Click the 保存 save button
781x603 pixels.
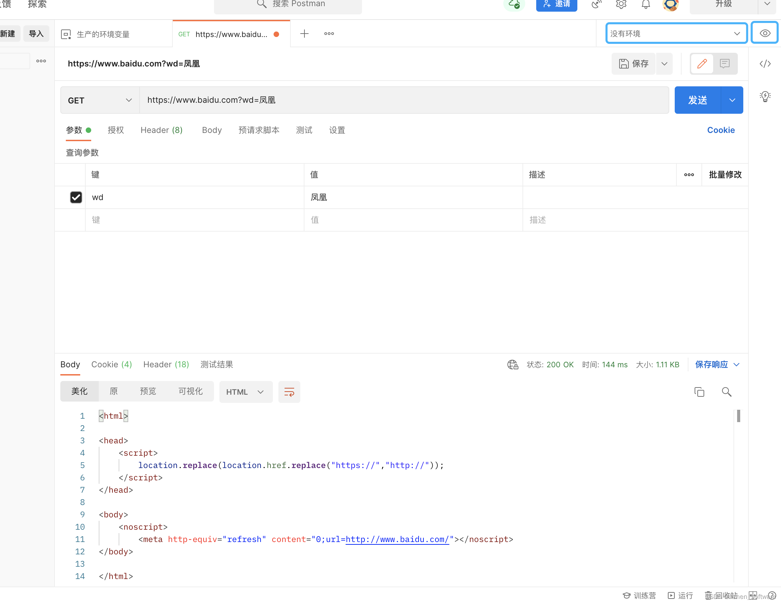pyautogui.click(x=633, y=64)
